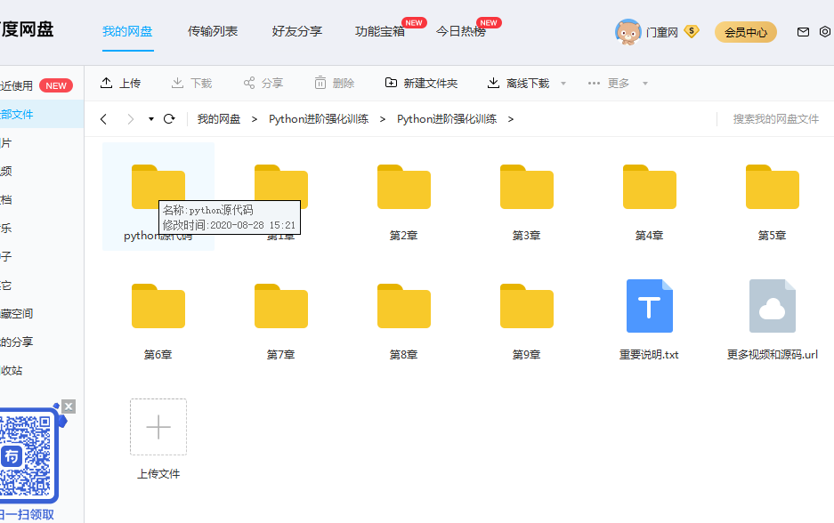Click the 更多视频和源码.url file name
834x523 pixels.
773,355
